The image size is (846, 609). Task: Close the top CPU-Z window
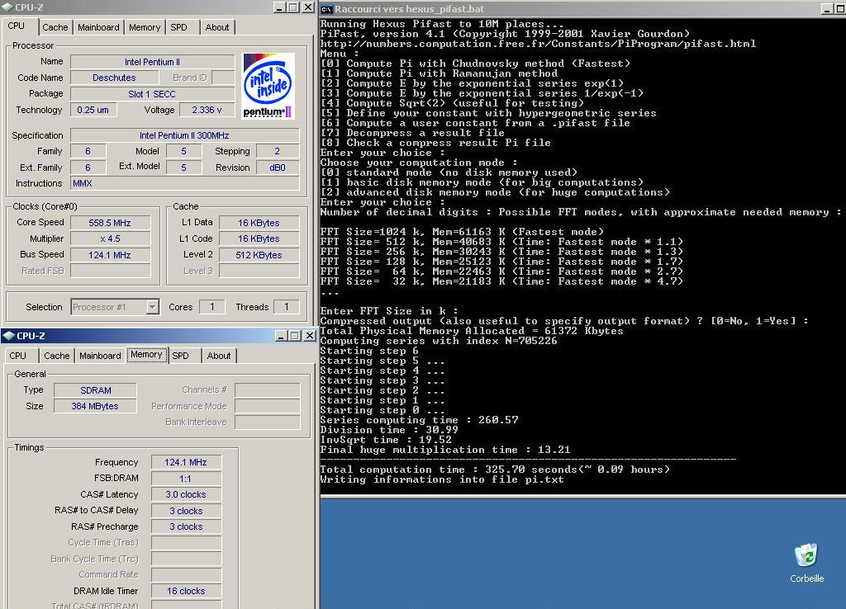(307, 7)
